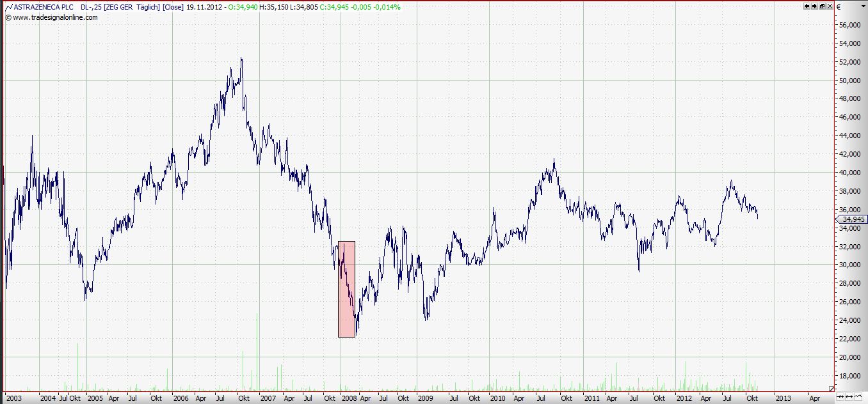Click the zigzag line icon below the price axis
Screen dimensions: 868x404
[x=858, y=396]
